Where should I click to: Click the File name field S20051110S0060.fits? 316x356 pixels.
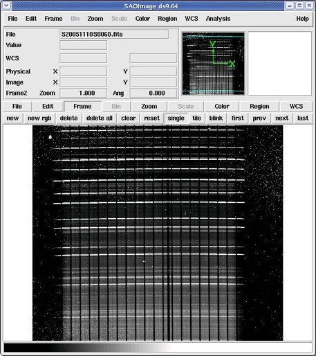(114, 35)
